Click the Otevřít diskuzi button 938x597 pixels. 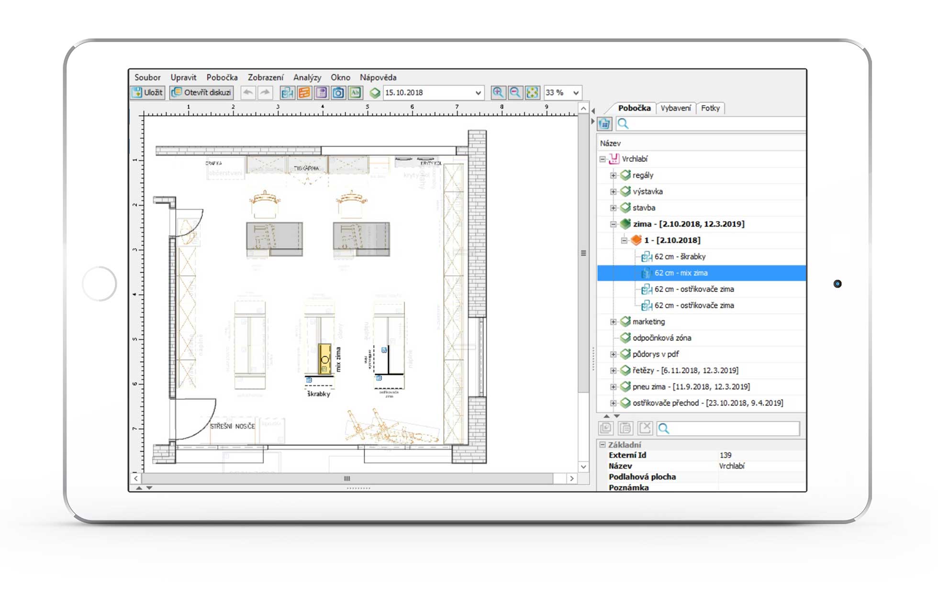(x=202, y=92)
